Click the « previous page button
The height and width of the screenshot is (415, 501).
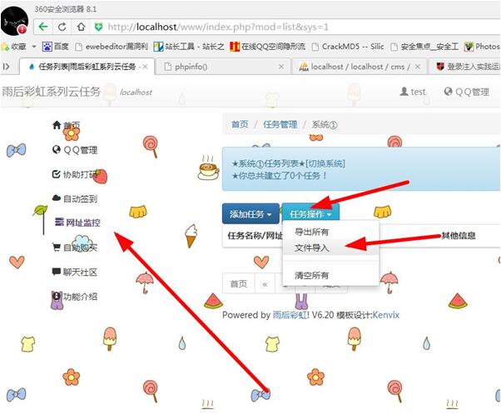265,284
